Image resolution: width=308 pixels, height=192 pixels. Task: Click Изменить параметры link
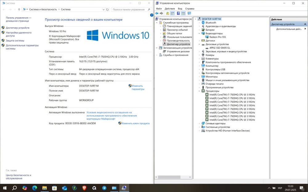(138, 87)
